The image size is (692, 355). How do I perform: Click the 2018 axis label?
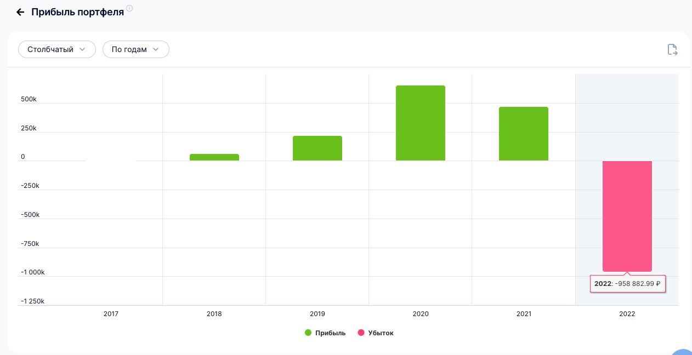(x=214, y=314)
